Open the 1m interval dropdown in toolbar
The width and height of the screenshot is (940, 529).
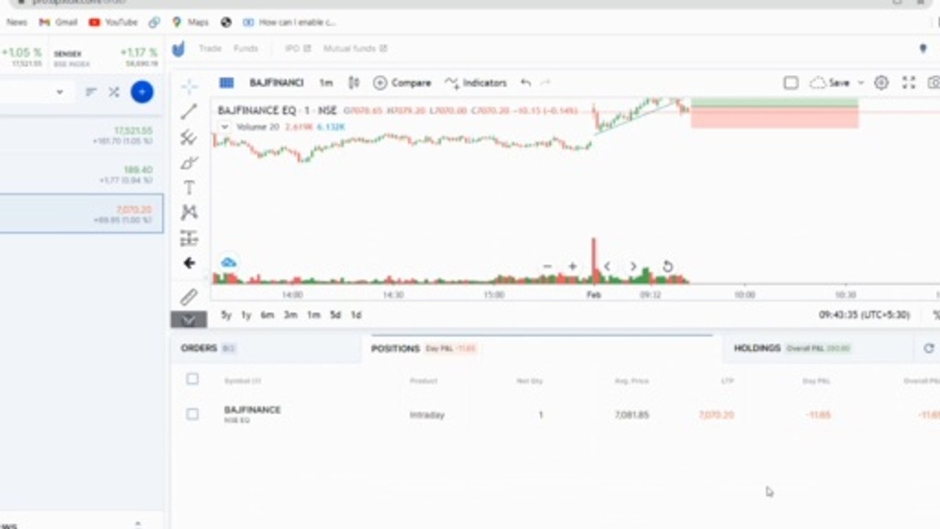[x=326, y=83]
